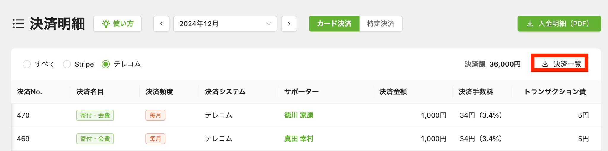Switch to the 特定決済 tab

click(x=381, y=24)
